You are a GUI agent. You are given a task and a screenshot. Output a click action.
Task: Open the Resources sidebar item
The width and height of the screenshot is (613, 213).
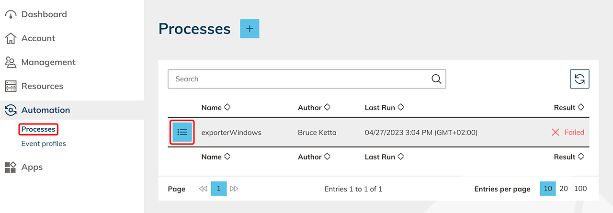pos(42,86)
